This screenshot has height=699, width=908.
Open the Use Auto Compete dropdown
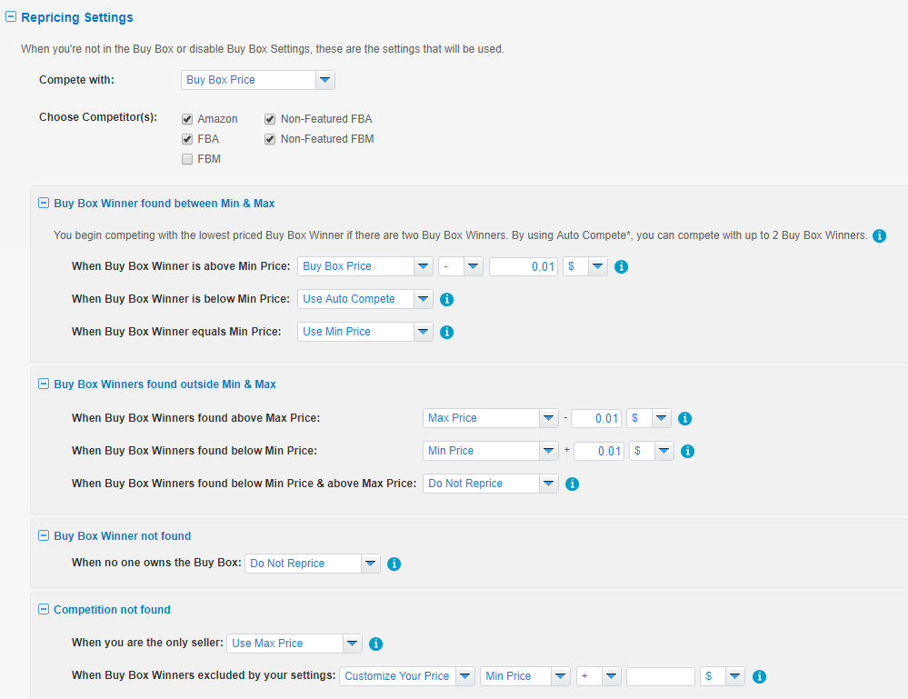click(x=364, y=299)
